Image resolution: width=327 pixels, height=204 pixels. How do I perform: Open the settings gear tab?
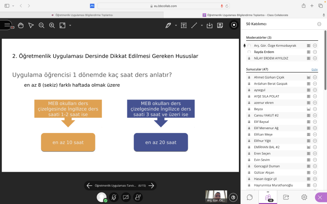coord(304,197)
